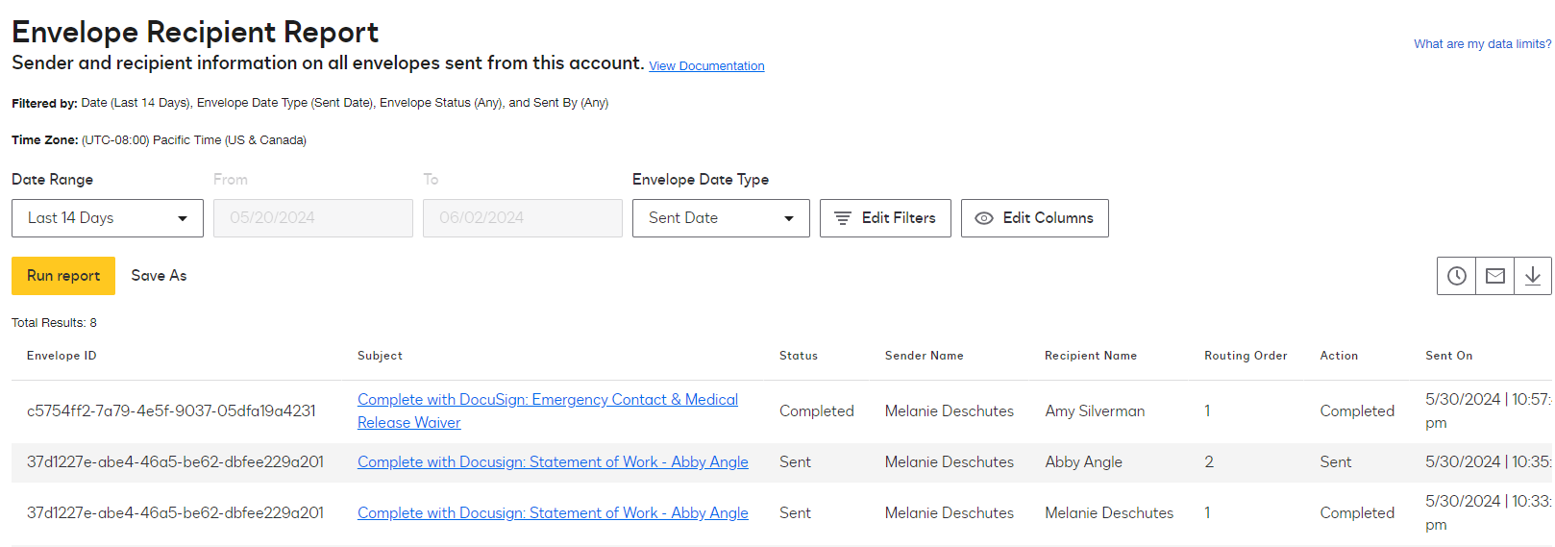The height and width of the screenshot is (547, 1555).
Task: Open the Emergency Contact & Medical Release Waiver link
Action: (x=548, y=411)
